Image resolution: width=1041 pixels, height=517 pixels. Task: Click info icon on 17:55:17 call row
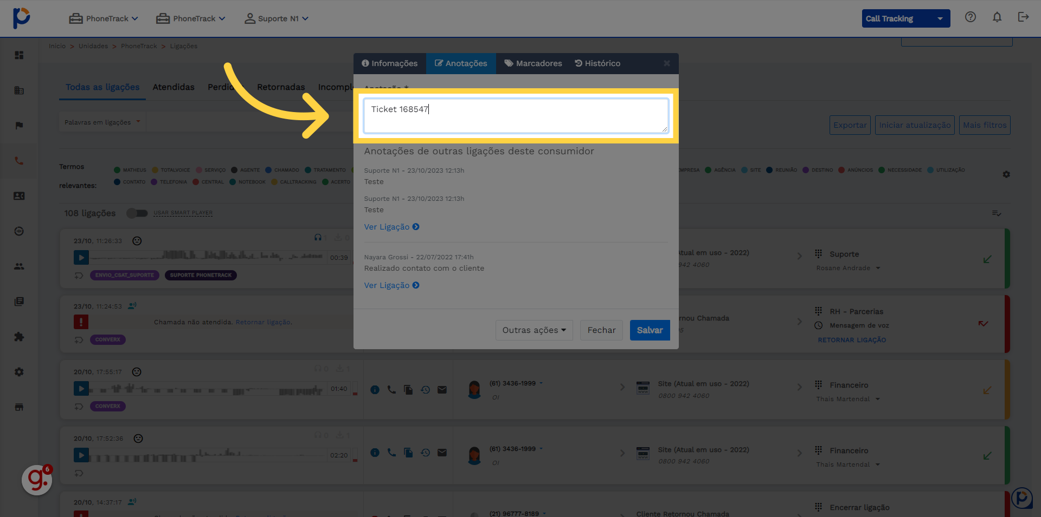pos(375,390)
